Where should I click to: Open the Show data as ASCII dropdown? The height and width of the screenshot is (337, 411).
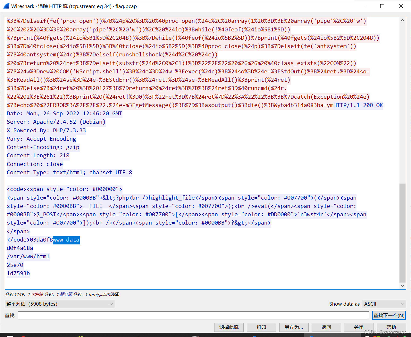point(384,304)
